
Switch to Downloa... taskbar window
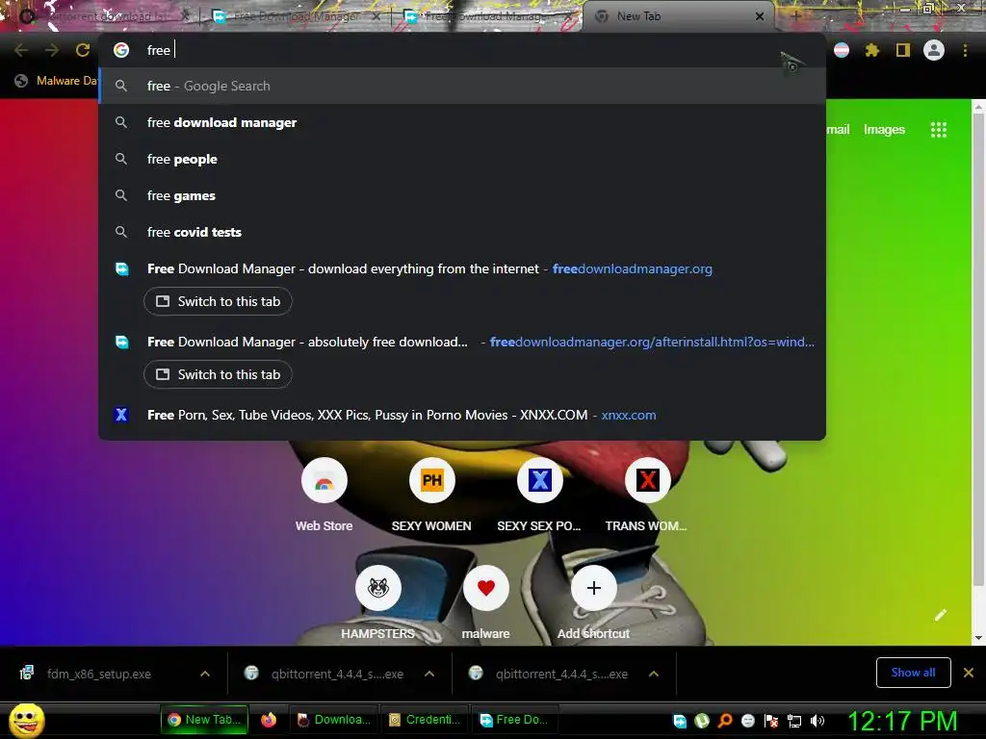coord(334,720)
